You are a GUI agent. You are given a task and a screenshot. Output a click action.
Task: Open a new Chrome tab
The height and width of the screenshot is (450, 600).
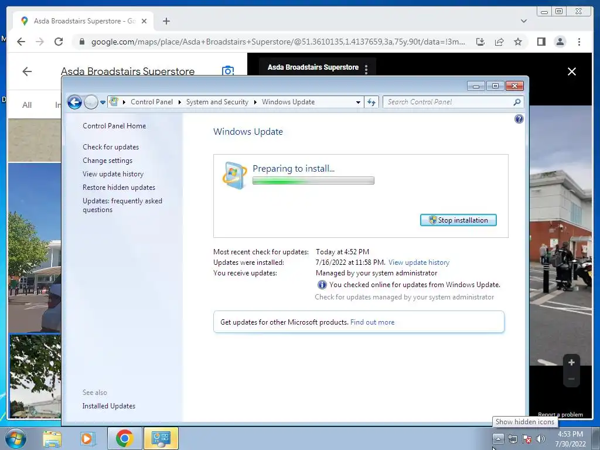[166, 21]
